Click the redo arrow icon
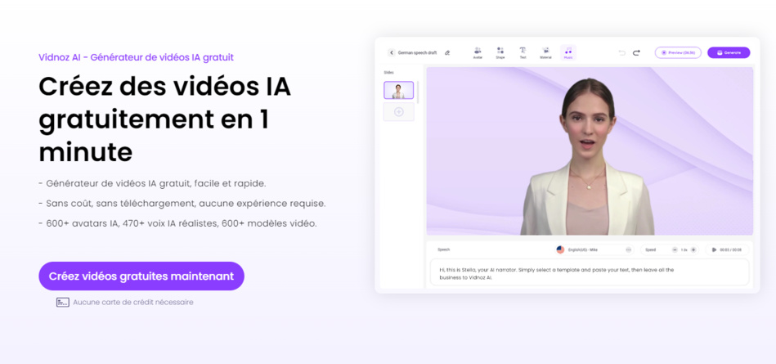The height and width of the screenshot is (364, 776). pyautogui.click(x=636, y=53)
